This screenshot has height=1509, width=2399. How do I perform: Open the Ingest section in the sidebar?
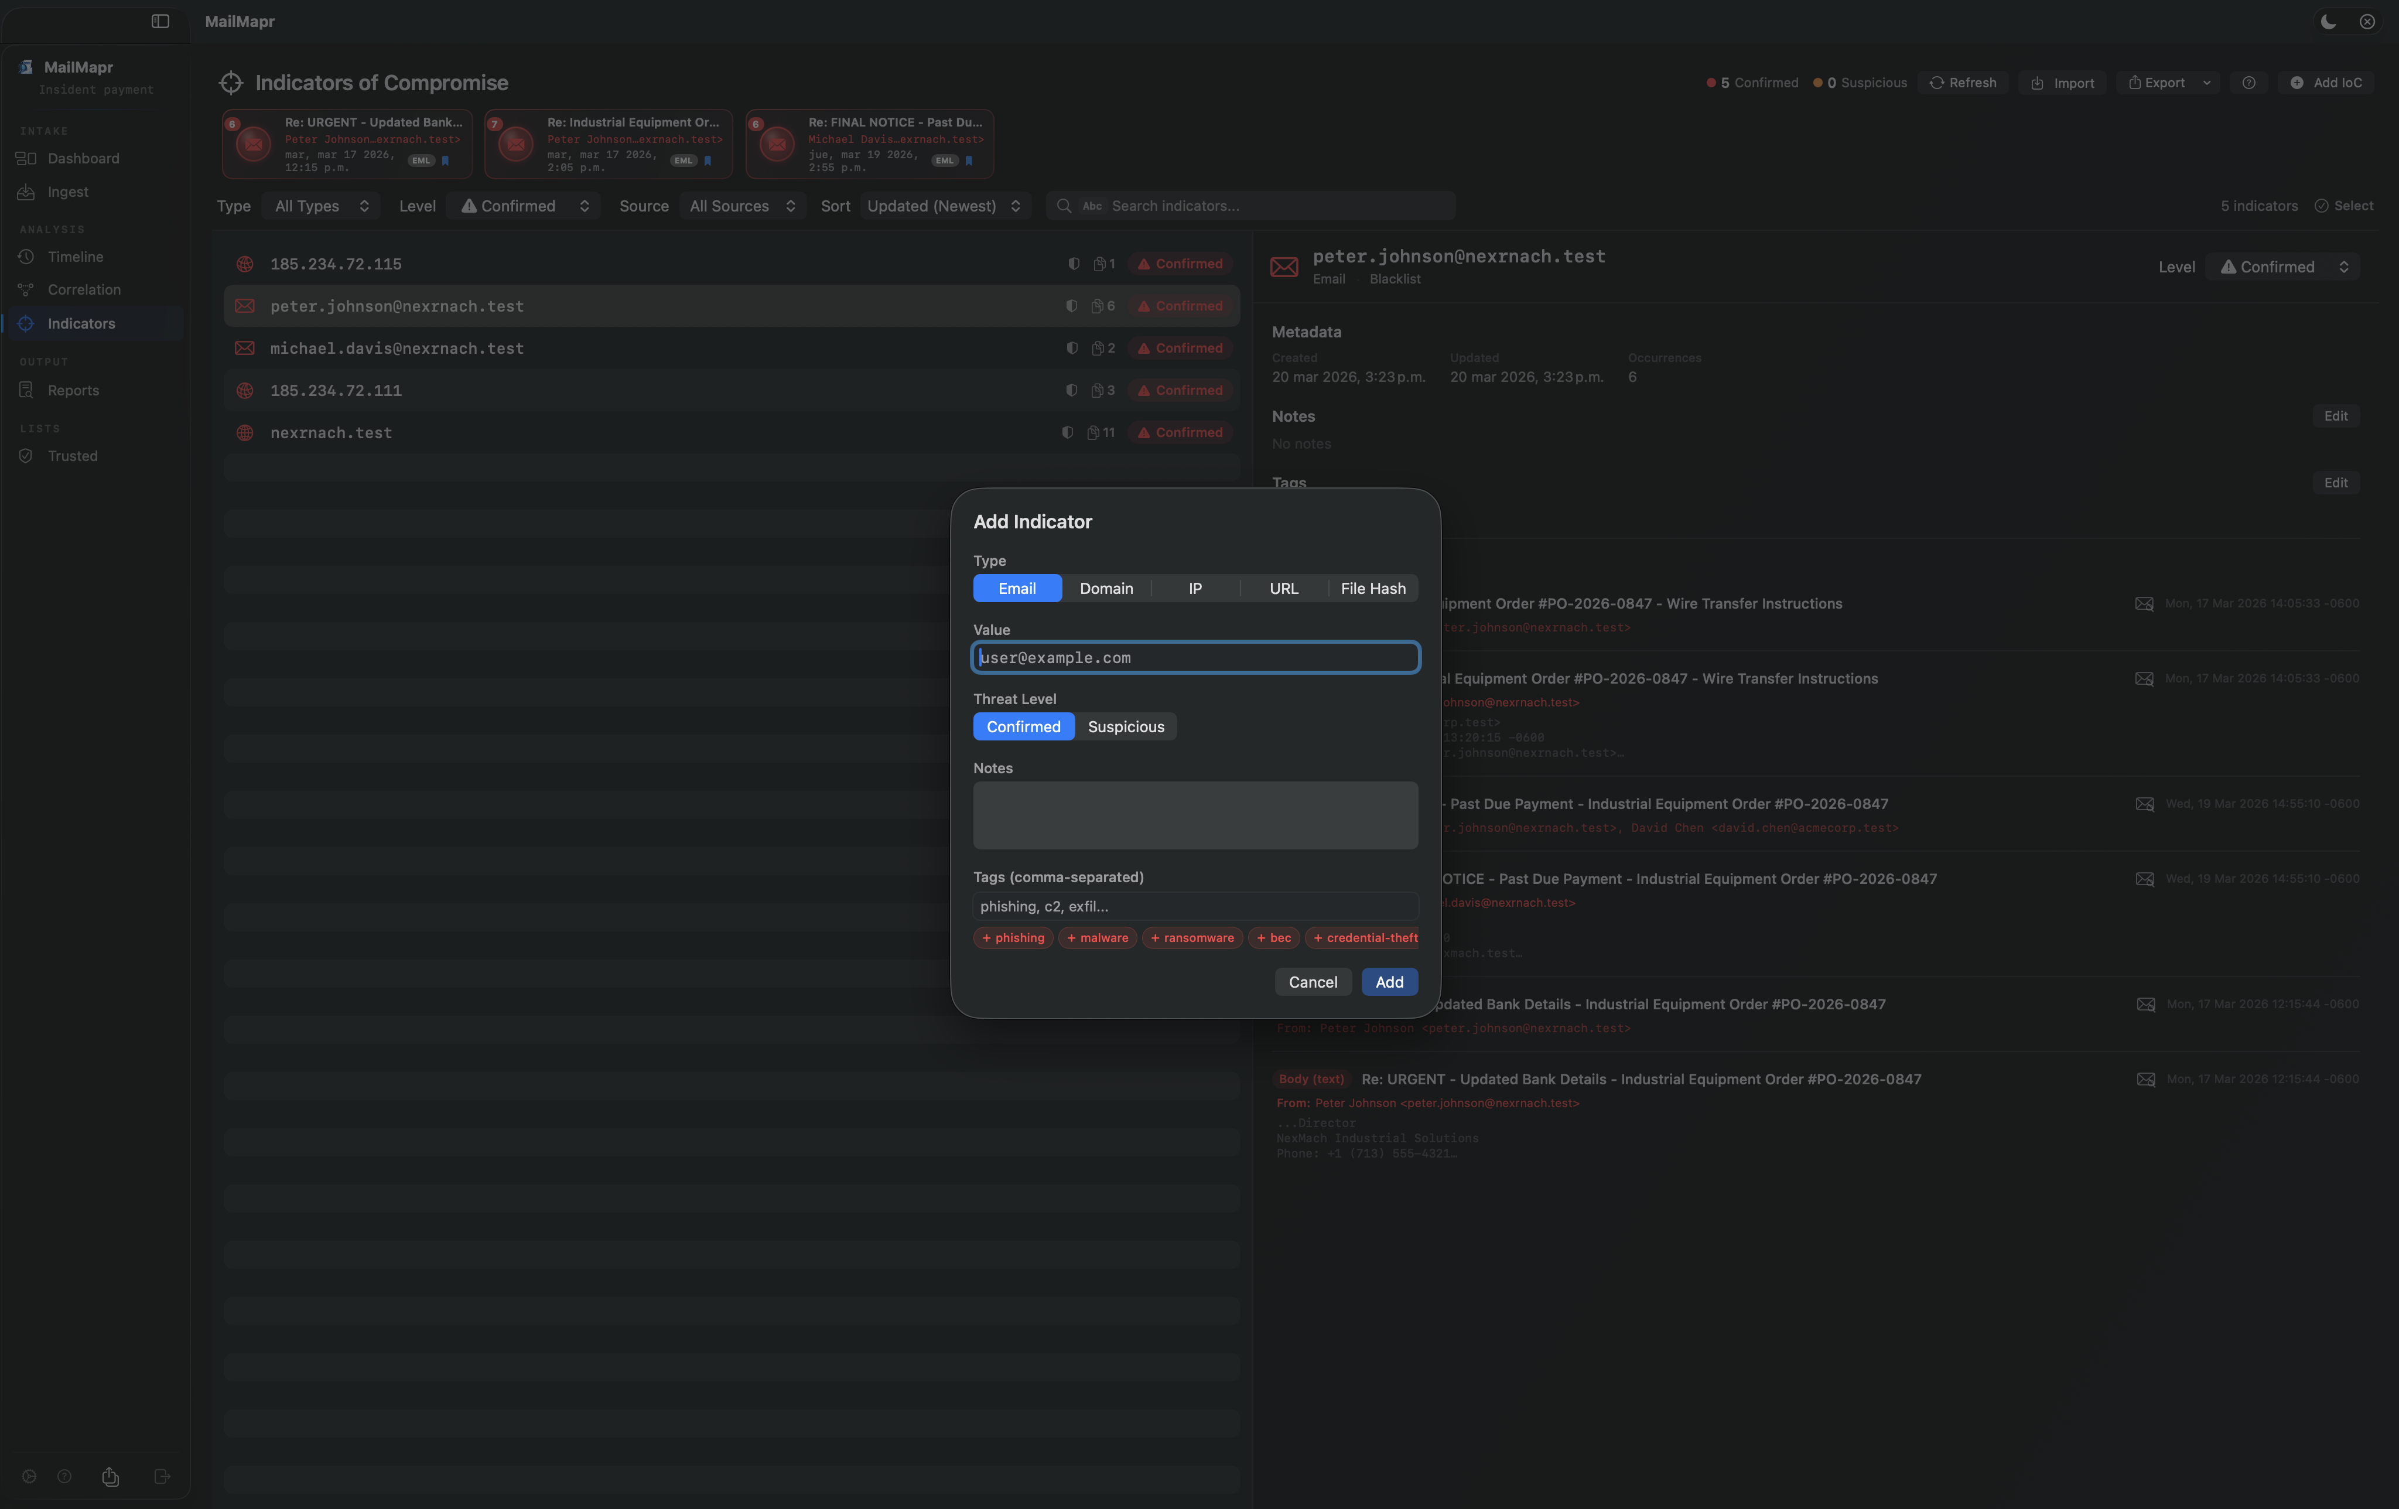(x=68, y=192)
